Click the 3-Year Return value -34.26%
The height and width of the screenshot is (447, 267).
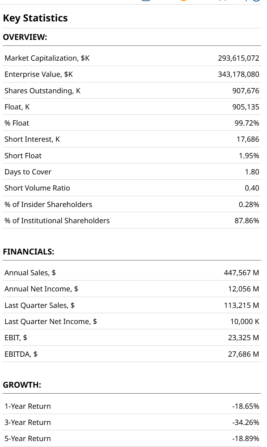pyautogui.click(x=246, y=423)
